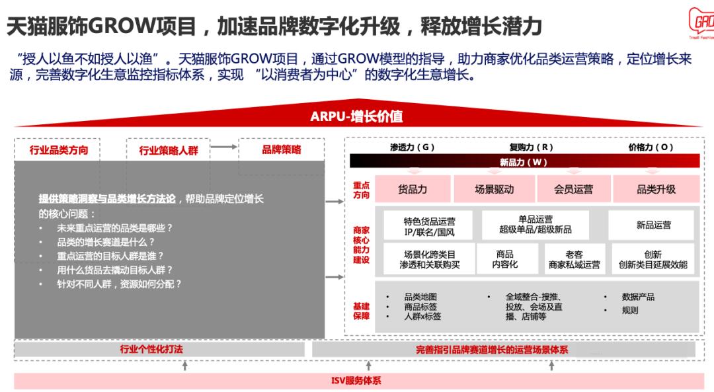Click the 规则 bullet item
Screen dimensions: 714x392
[630, 311]
